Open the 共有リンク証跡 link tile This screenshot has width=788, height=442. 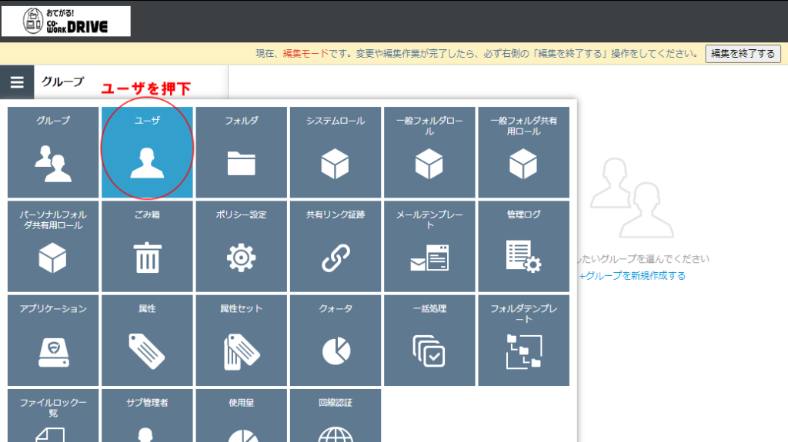coord(336,246)
